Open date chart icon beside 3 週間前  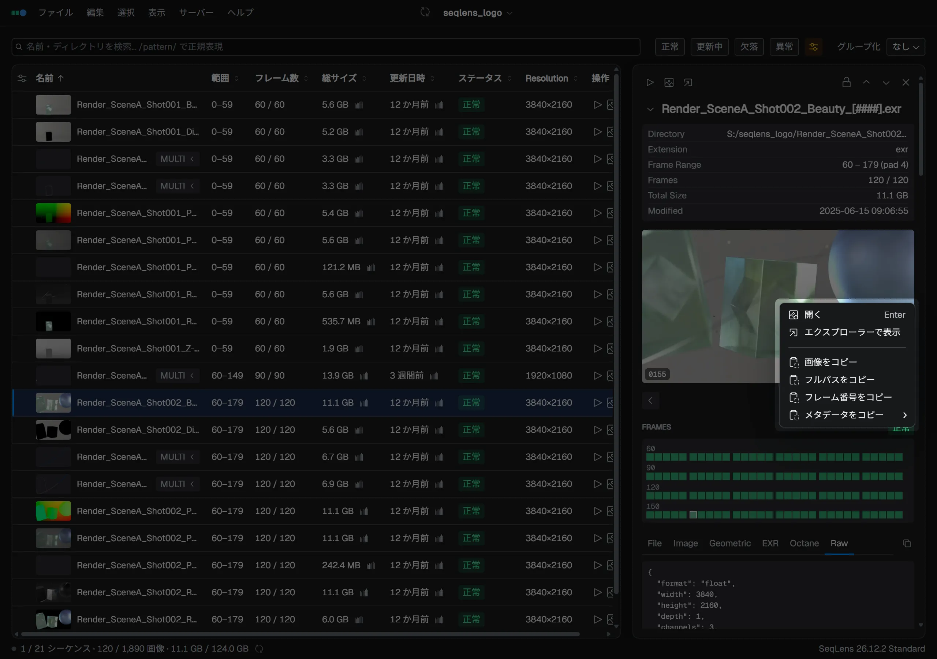pos(434,376)
